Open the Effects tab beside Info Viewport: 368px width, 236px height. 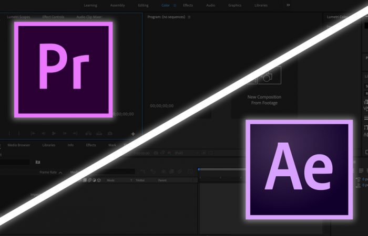(91, 145)
